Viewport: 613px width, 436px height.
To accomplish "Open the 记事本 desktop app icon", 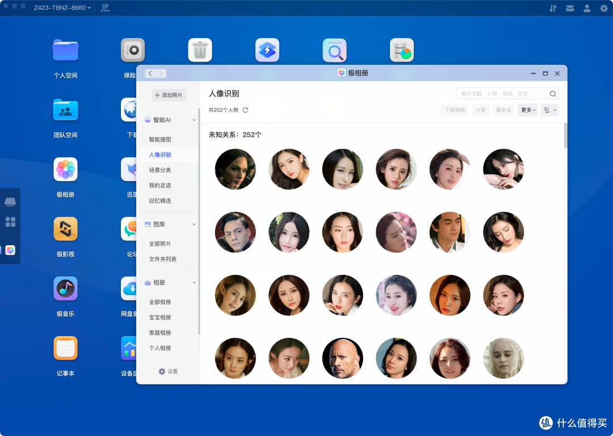I will click(x=65, y=348).
